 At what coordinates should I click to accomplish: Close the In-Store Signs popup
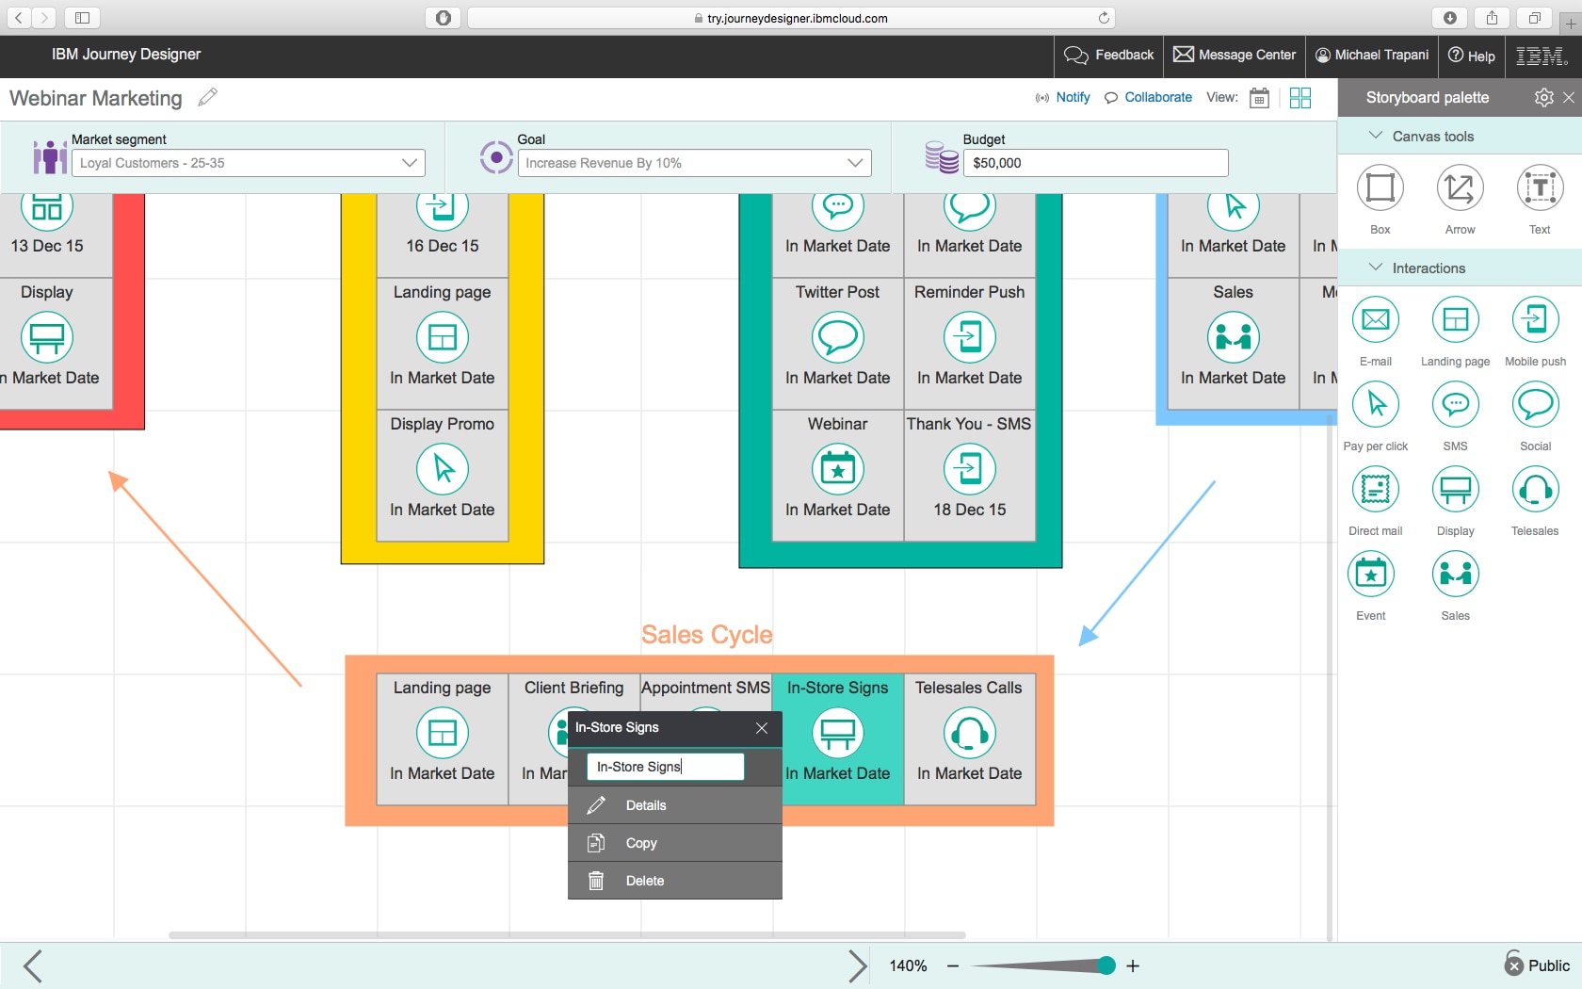coord(762,728)
